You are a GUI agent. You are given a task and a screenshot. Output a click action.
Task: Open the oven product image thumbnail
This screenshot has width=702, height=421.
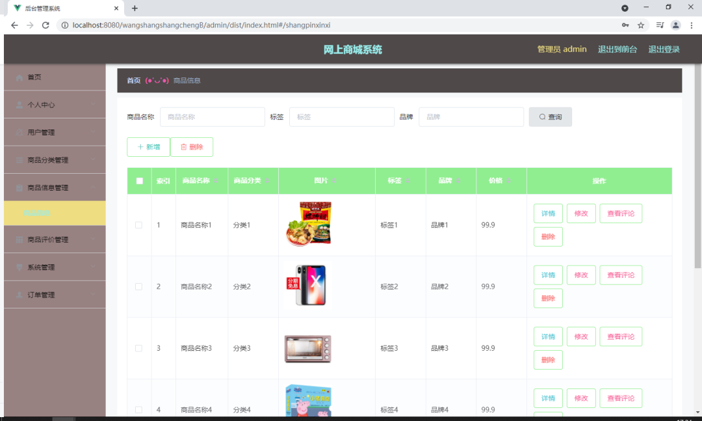[x=308, y=349]
